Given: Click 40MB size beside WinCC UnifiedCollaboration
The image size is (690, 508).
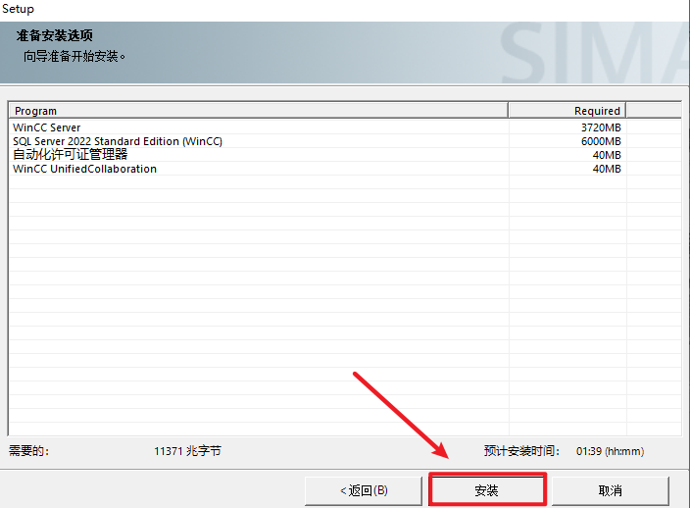Looking at the screenshot, I should coord(606,169).
